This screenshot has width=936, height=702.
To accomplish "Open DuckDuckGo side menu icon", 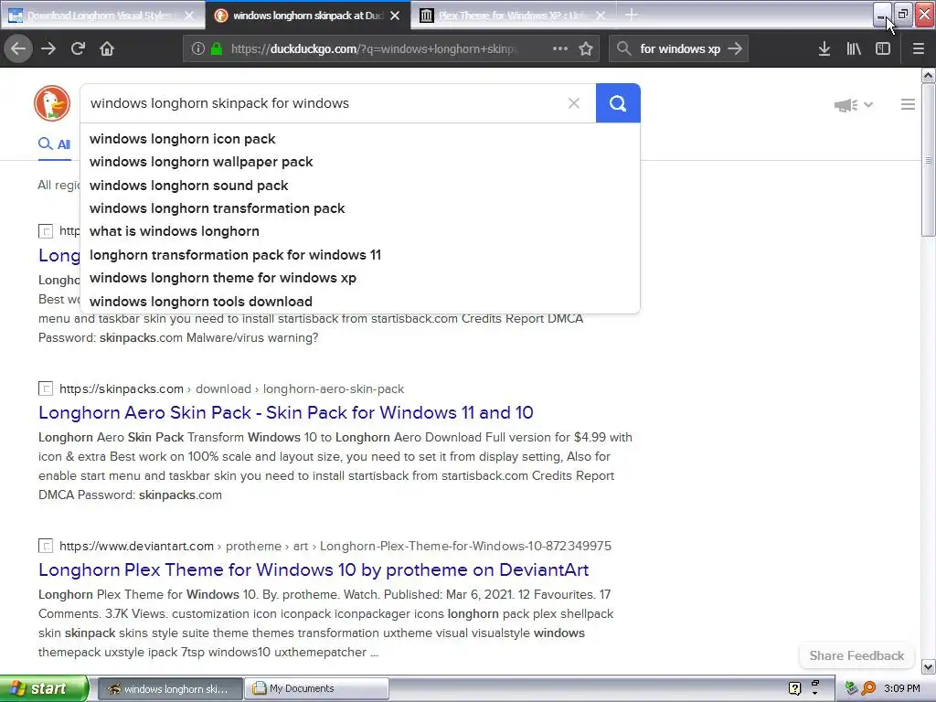I will coord(908,104).
